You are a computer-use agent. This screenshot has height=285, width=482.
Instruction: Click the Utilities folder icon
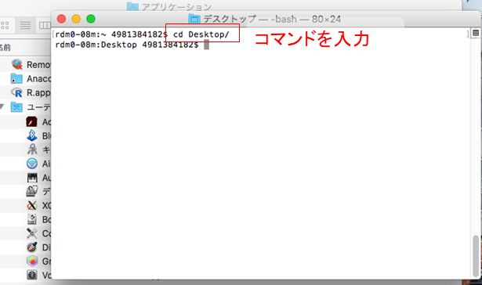click(x=16, y=106)
